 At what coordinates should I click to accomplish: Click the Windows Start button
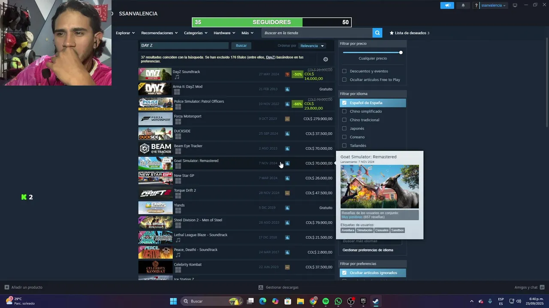[173, 301]
